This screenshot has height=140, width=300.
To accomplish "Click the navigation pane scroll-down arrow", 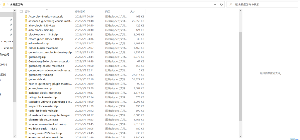I will 15,136.
